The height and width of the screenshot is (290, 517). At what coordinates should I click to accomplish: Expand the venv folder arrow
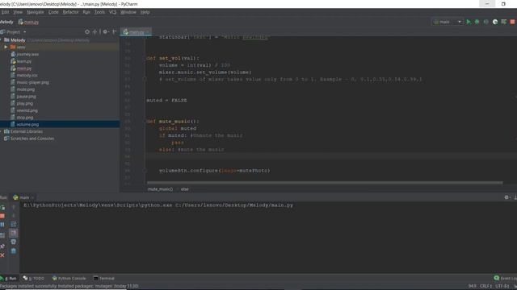click(6, 48)
